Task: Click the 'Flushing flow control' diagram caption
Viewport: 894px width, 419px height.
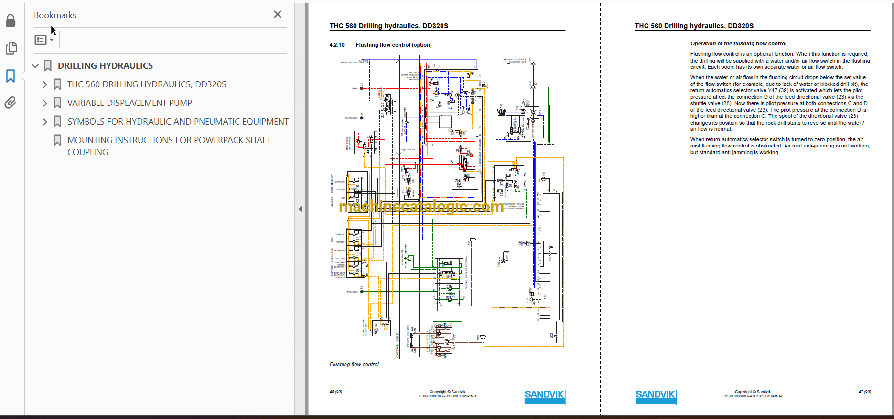Action: coord(354,364)
